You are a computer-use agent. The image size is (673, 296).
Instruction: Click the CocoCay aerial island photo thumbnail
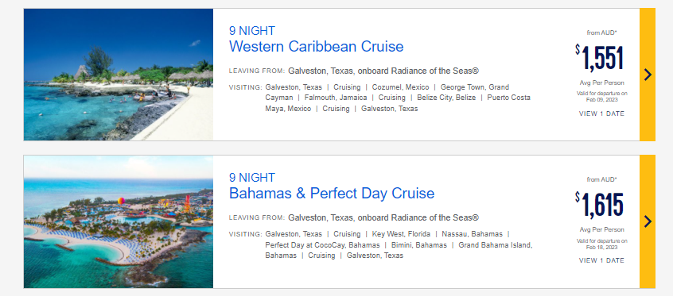coord(119,221)
